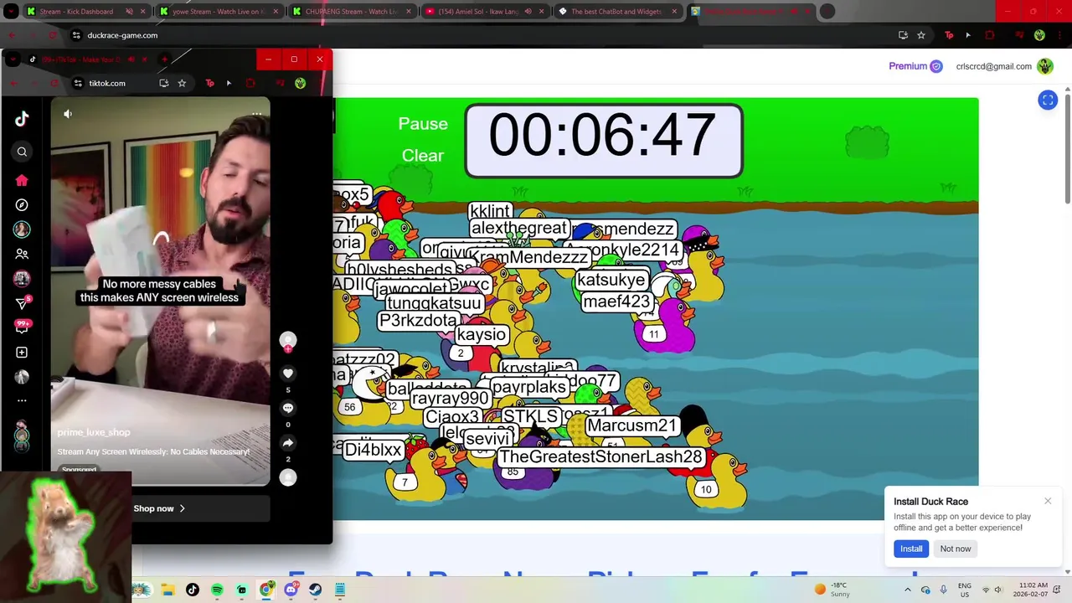Screen dimensions: 1072x603
Task: Unmute the Kick Dashboard tab
Action: [130, 12]
